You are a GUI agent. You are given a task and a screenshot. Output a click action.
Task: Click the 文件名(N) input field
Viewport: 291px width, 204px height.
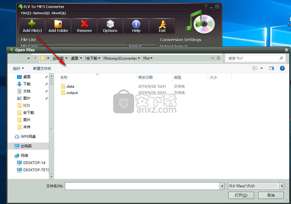pos(142,186)
